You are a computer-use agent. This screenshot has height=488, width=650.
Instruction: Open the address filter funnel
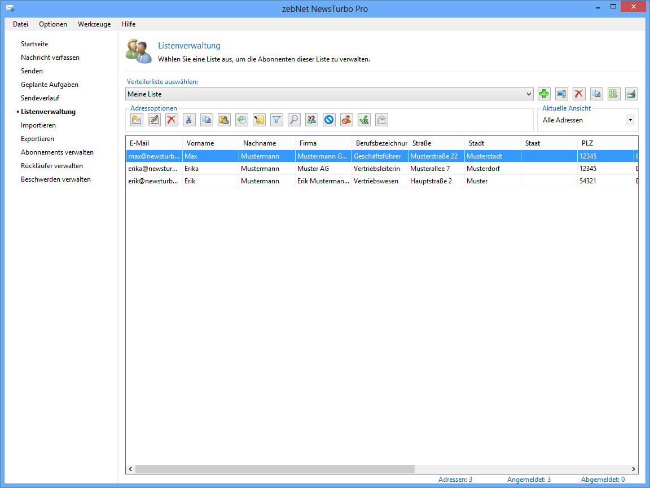[x=276, y=120]
